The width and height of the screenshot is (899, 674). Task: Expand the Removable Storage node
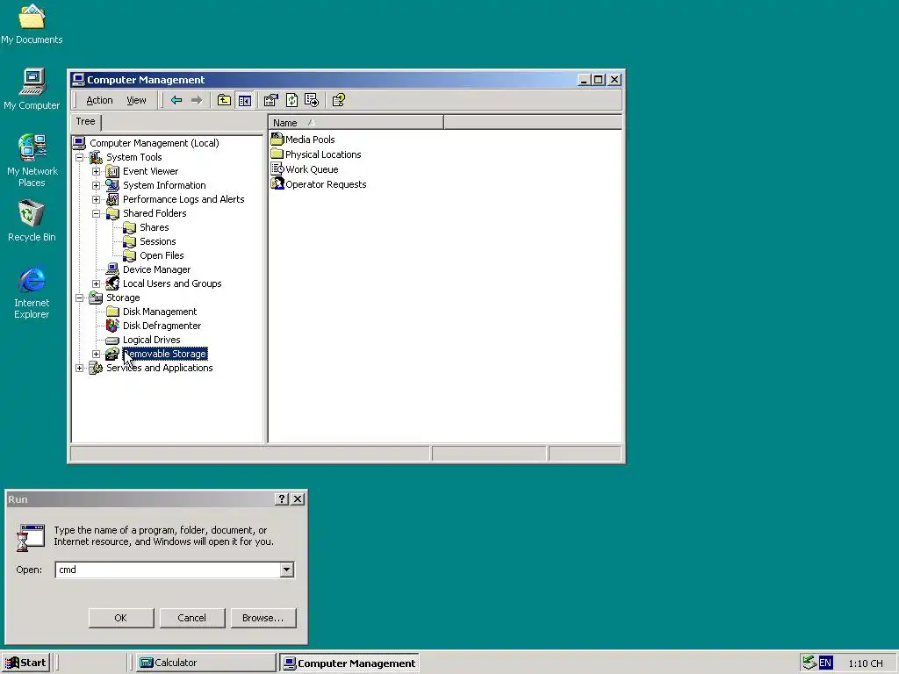point(97,354)
